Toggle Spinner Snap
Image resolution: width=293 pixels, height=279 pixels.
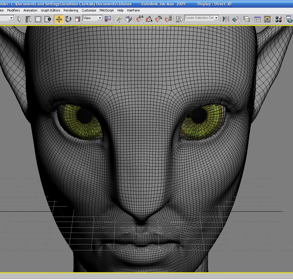coord(168,19)
